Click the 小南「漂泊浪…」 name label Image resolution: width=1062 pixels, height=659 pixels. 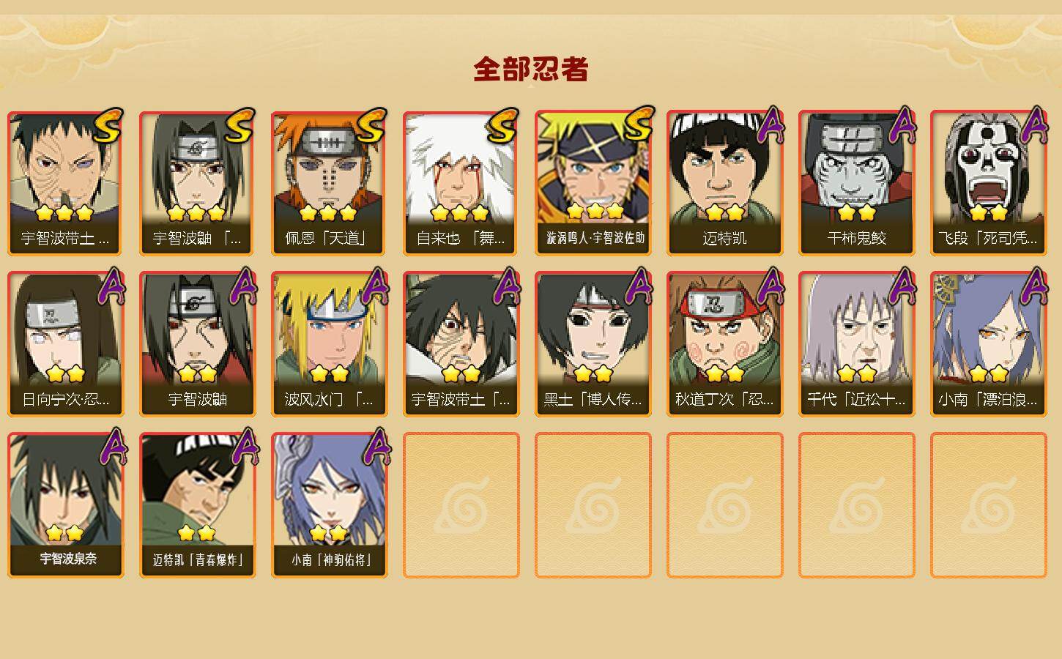coord(989,400)
